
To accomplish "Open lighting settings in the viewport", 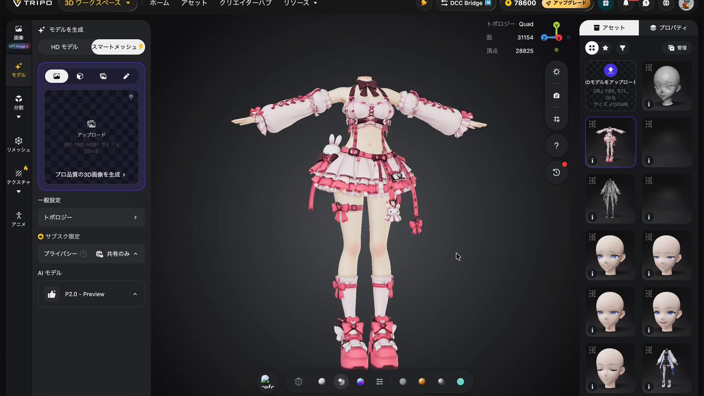I will pyautogui.click(x=556, y=72).
